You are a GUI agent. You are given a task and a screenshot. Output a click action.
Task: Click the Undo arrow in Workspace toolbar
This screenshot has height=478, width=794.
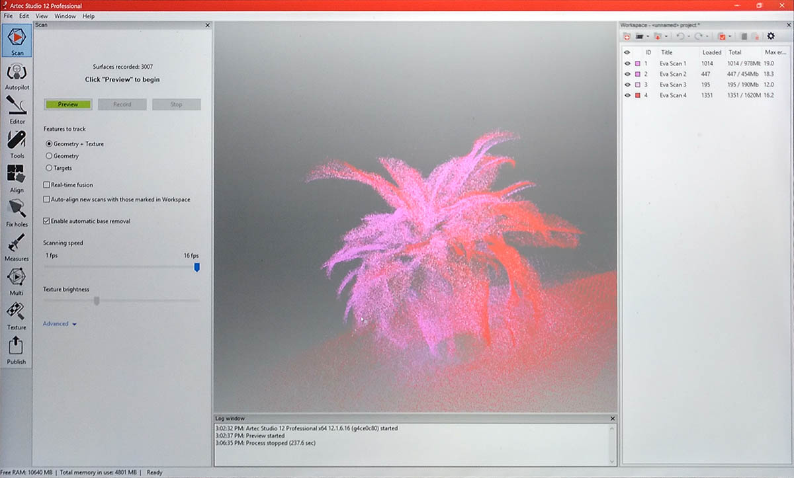coord(680,36)
